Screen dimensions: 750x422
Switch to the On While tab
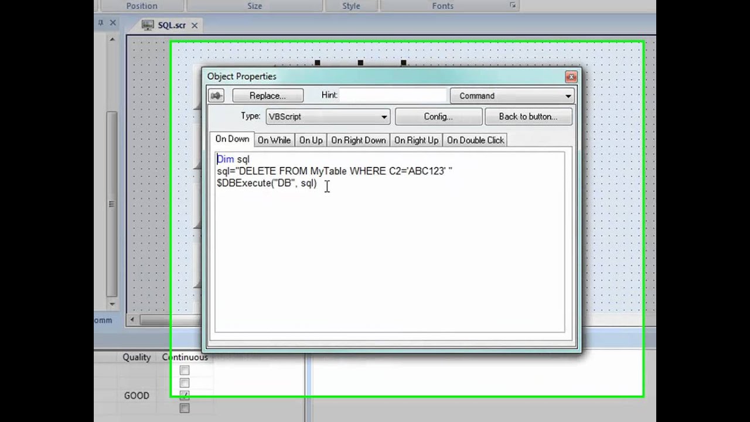(x=274, y=140)
